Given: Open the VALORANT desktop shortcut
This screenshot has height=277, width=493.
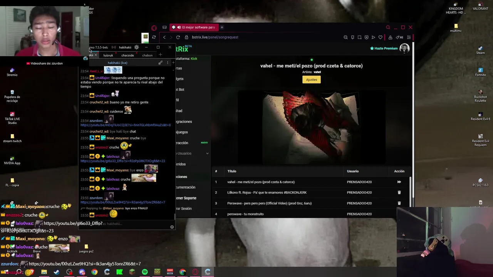Looking at the screenshot, I should [480, 7].
